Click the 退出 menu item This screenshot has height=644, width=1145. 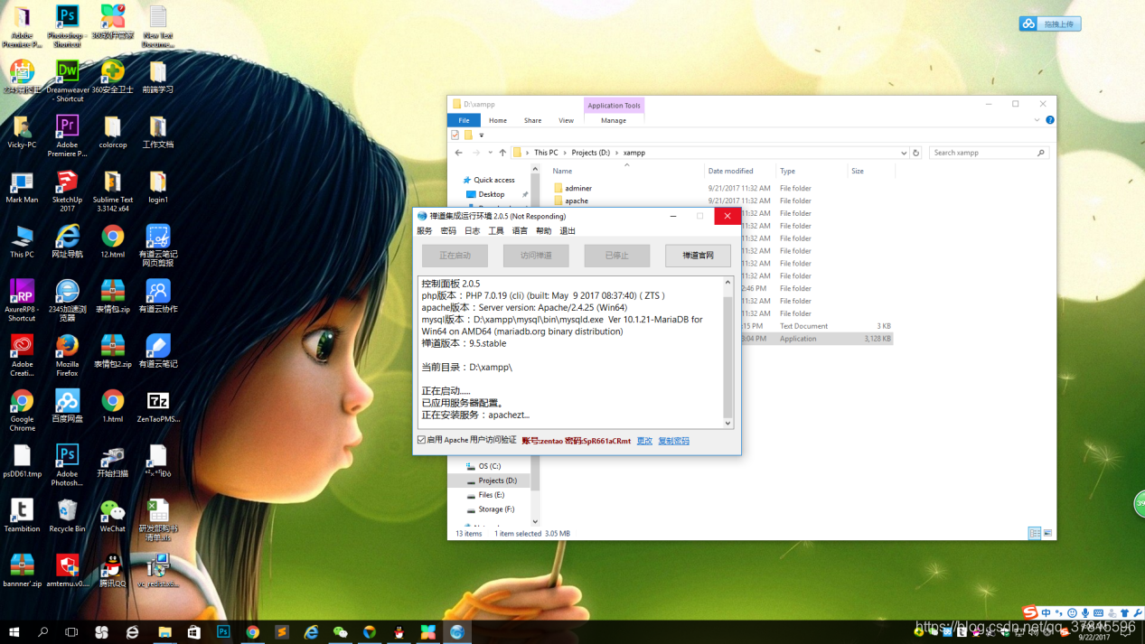pos(568,231)
